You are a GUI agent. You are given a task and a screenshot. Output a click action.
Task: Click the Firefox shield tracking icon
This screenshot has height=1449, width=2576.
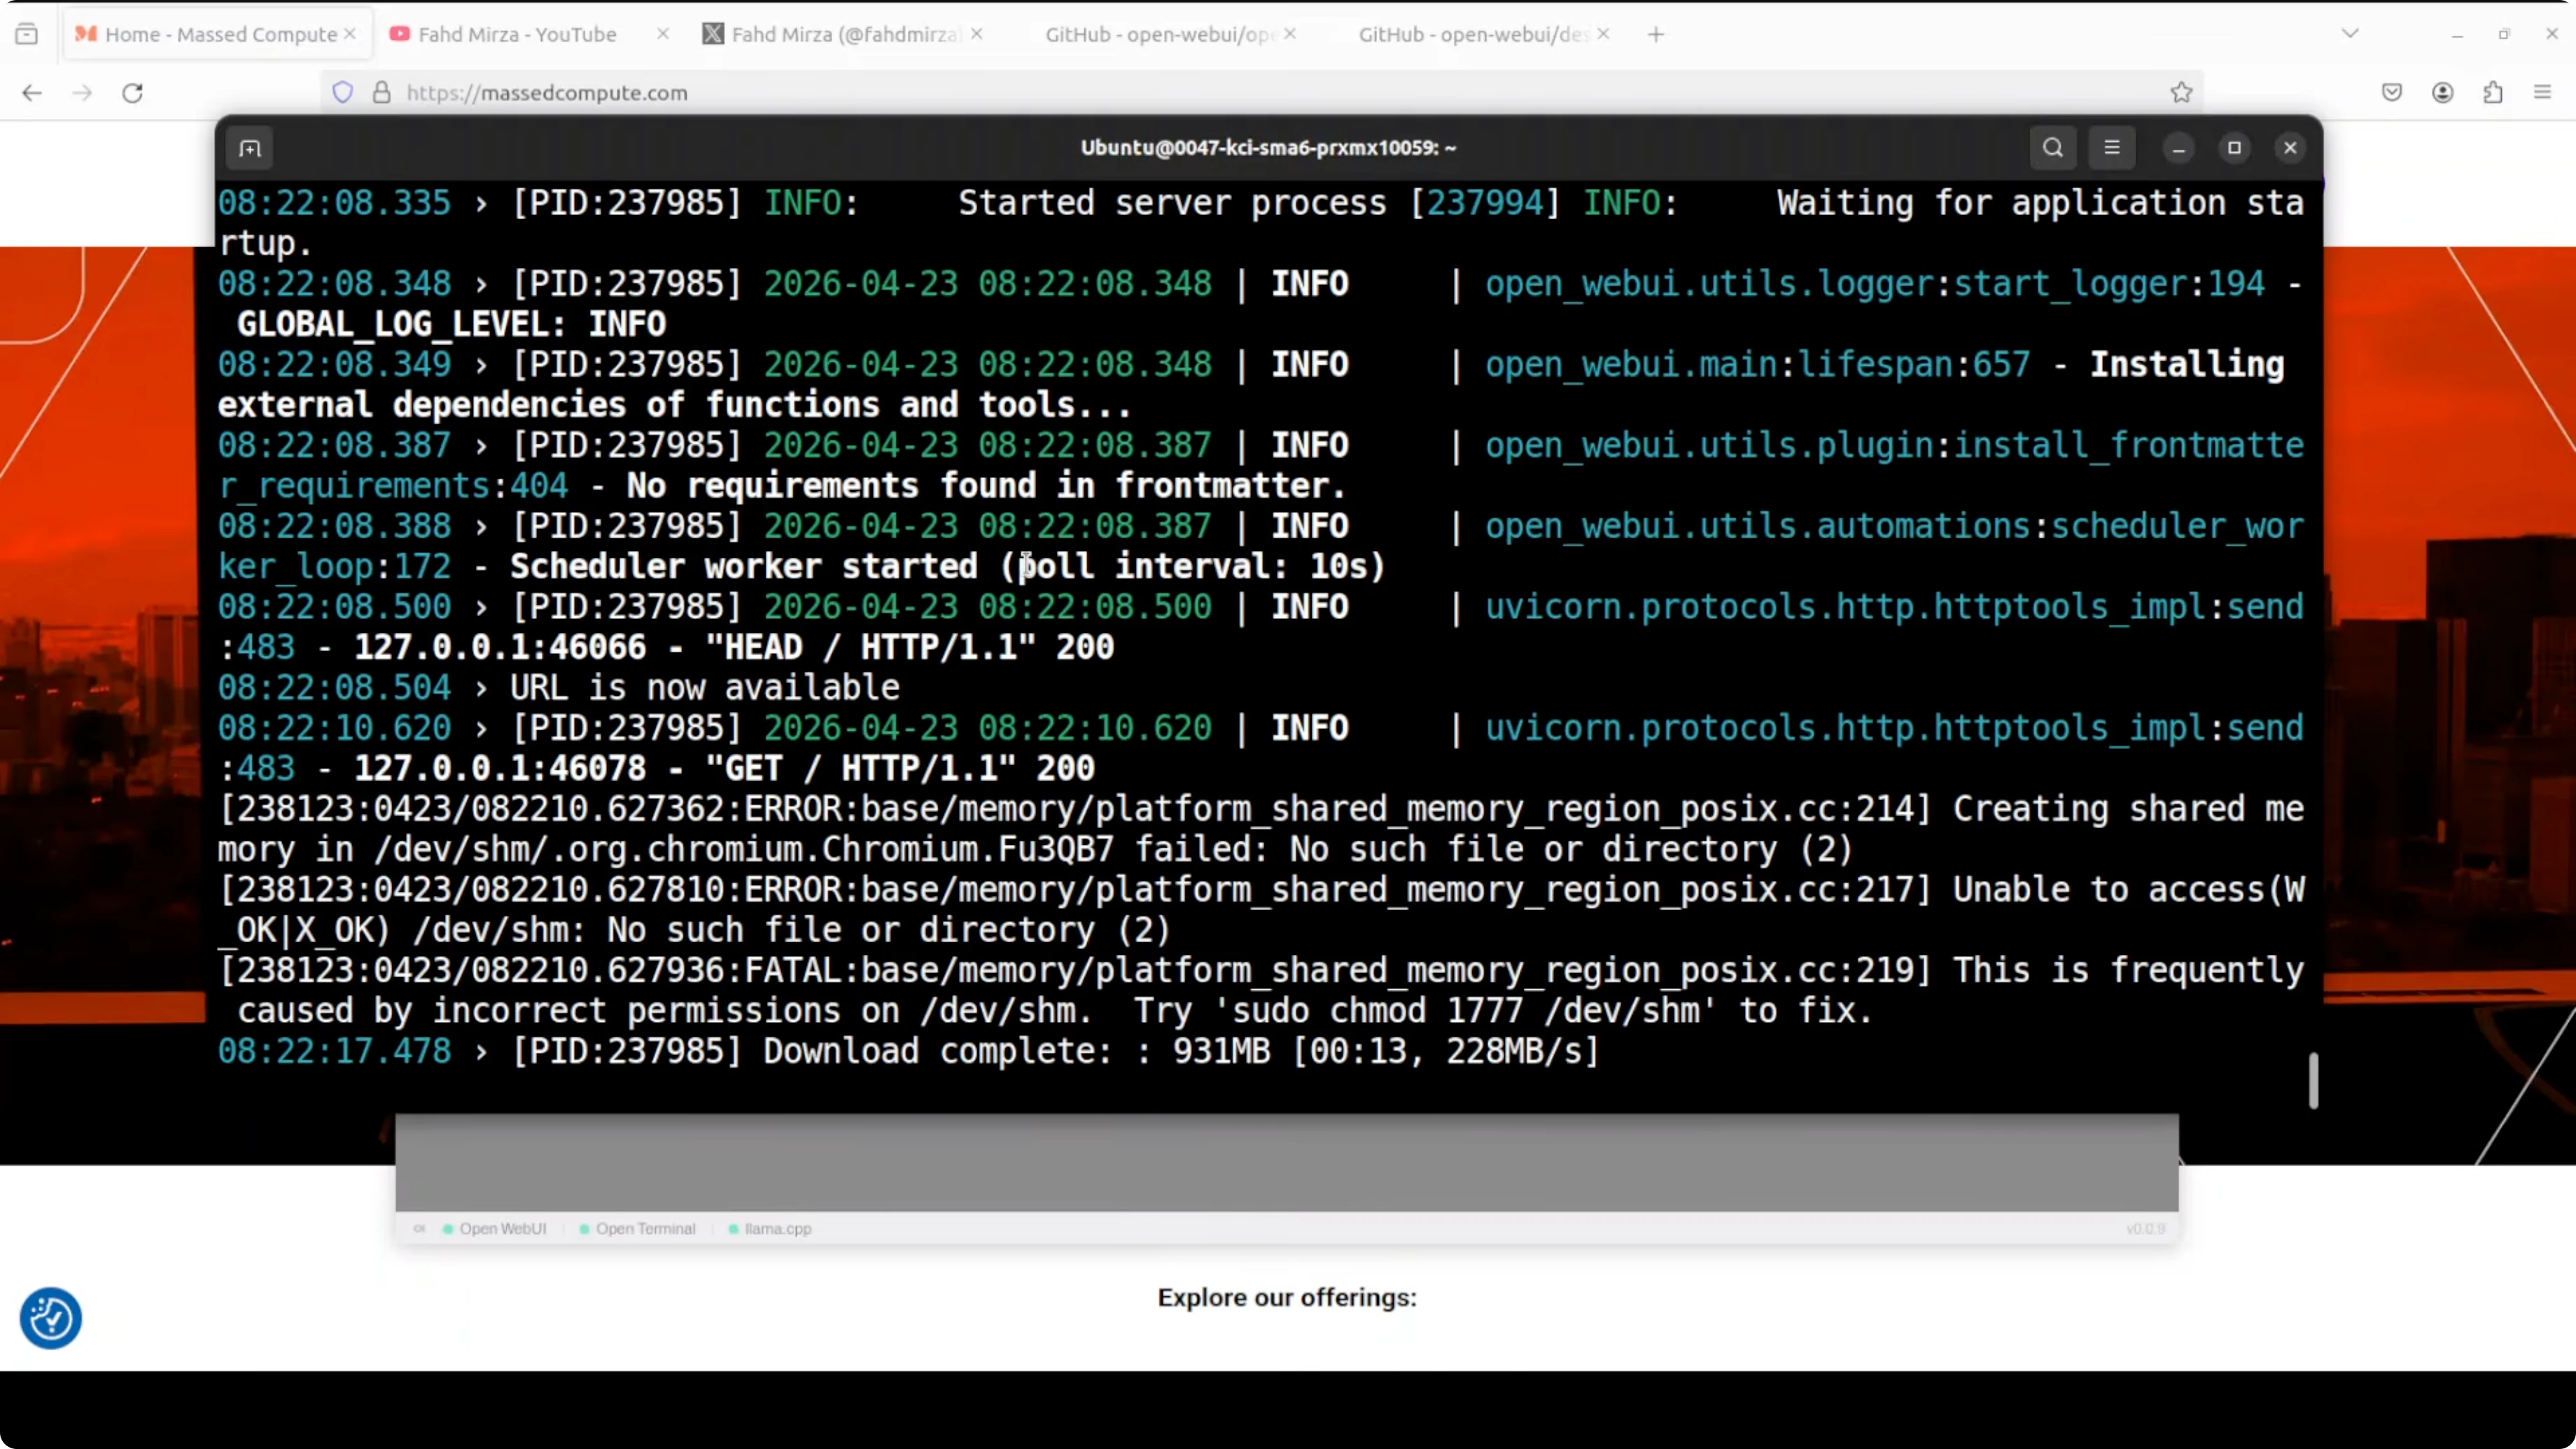pos(343,93)
